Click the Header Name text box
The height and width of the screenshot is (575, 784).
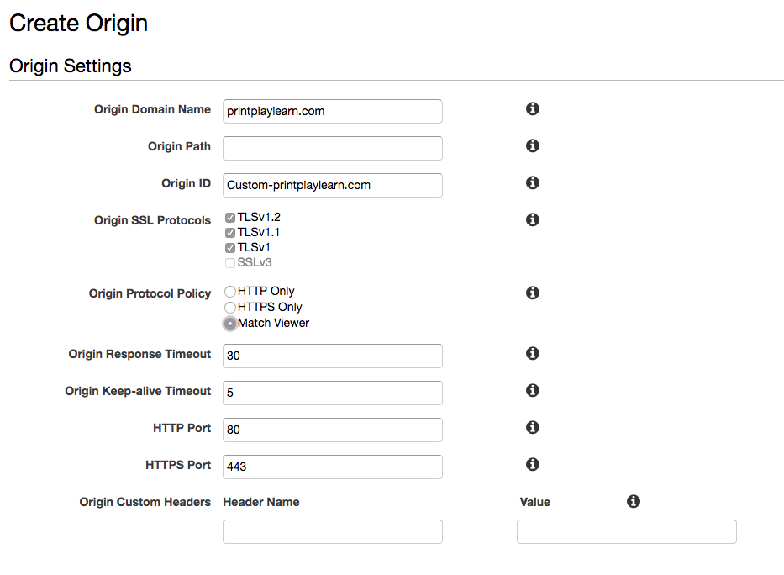click(x=333, y=531)
